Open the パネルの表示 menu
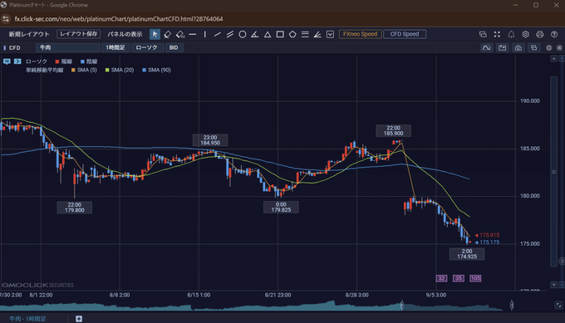 (125, 34)
